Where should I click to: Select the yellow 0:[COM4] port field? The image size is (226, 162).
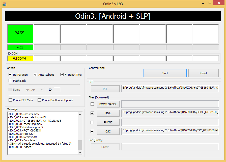coord(20,59)
